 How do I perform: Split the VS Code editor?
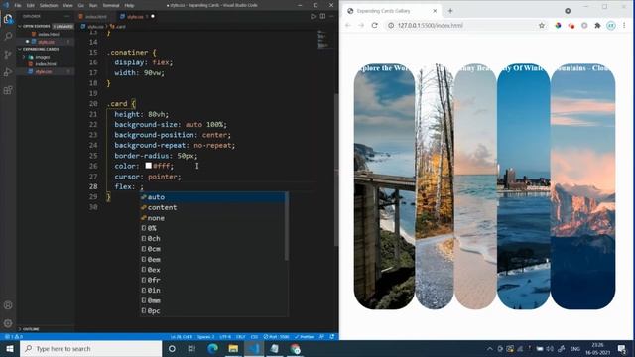(x=322, y=16)
